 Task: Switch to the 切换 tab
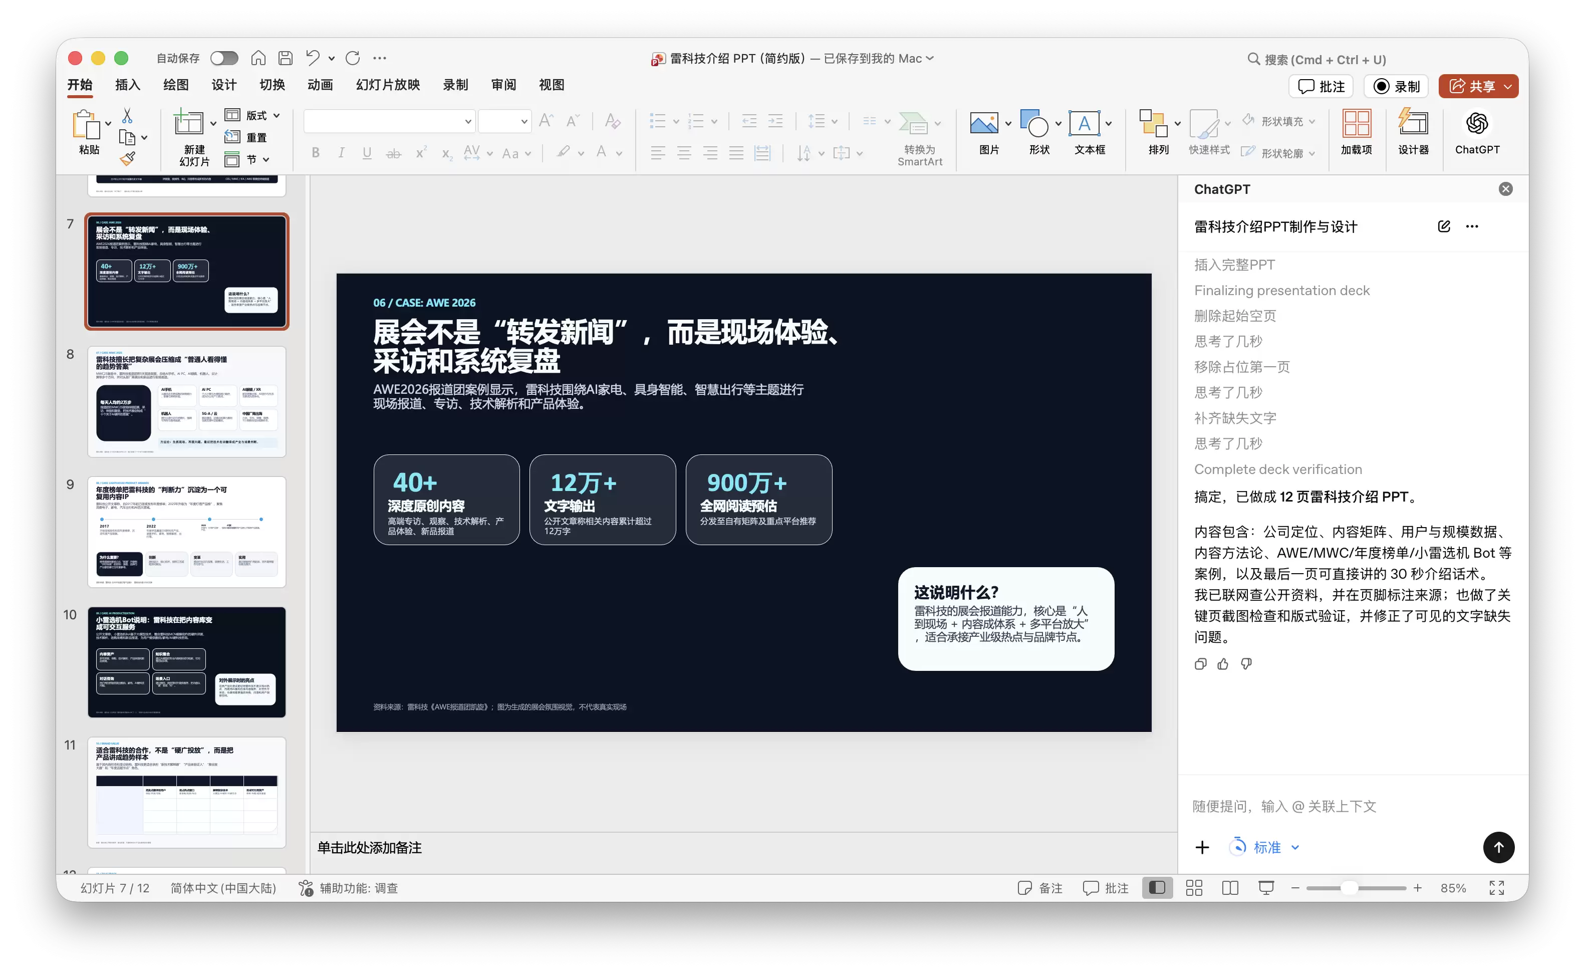[272, 85]
